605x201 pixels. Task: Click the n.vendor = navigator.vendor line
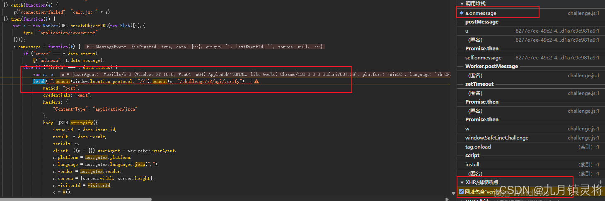pos(87,171)
